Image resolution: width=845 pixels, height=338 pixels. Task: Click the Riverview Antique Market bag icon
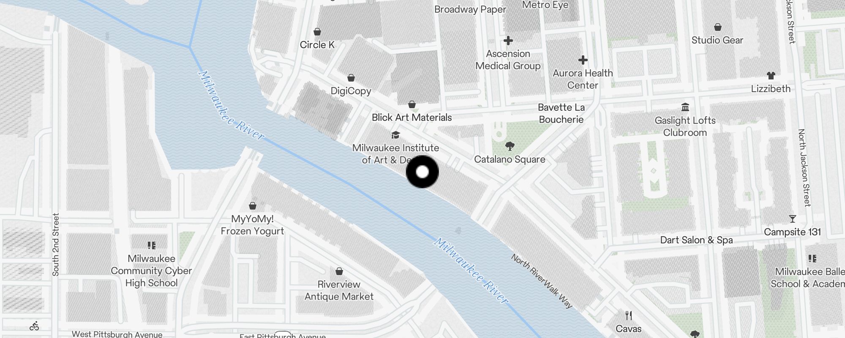[x=339, y=271]
